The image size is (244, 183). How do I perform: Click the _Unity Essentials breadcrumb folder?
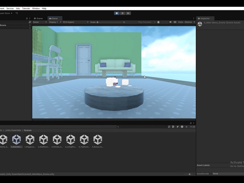(13, 130)
